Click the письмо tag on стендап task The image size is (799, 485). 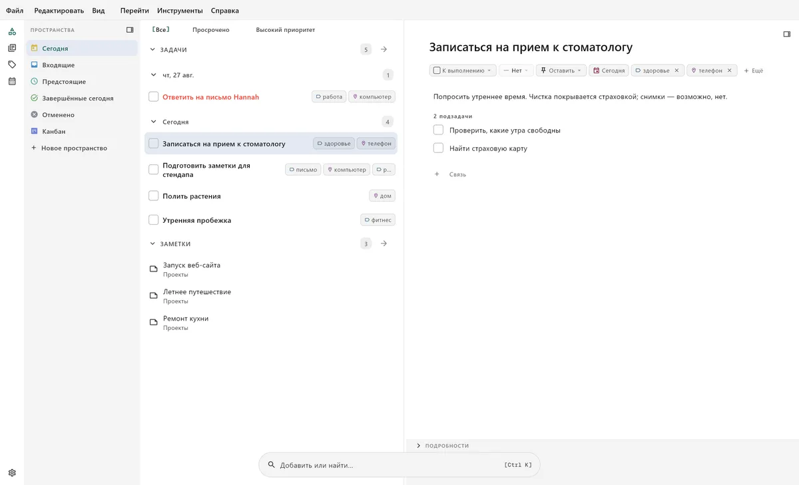click(303, 170)
